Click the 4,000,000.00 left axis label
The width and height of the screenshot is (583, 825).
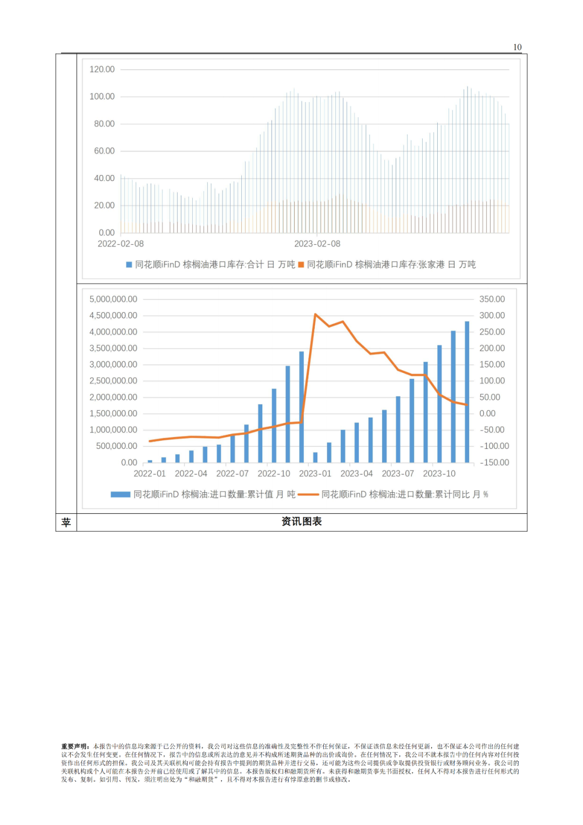click(x=113, y=332)
